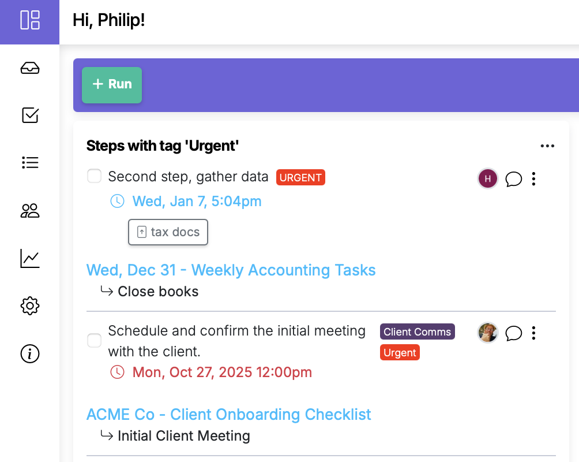Open Settings via the gear icon
Image resolution: width=579 pixels, height=462 pixels.
click(29, 306)
